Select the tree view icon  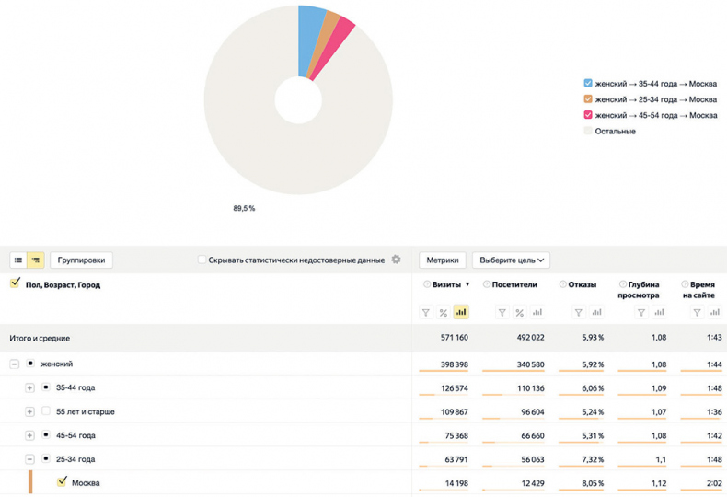pyautogui.click(x=36, y=260)
